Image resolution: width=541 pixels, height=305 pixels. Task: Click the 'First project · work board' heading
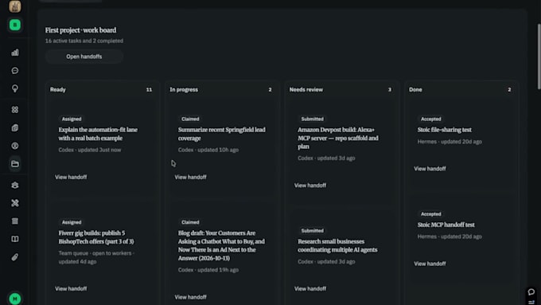(80, 30)
